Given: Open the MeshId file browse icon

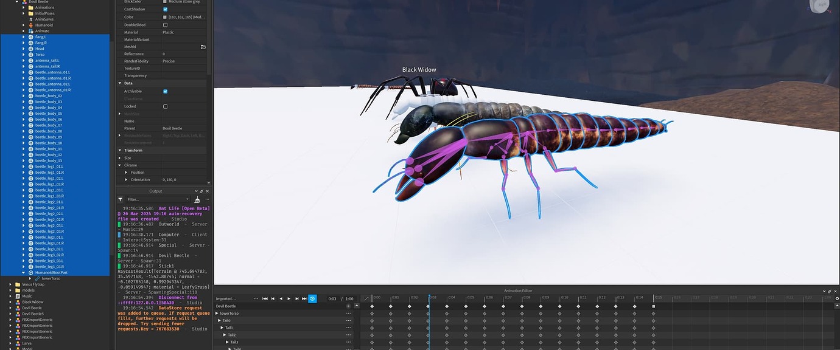Looking at the screenshot, I should tap(203, 47).
